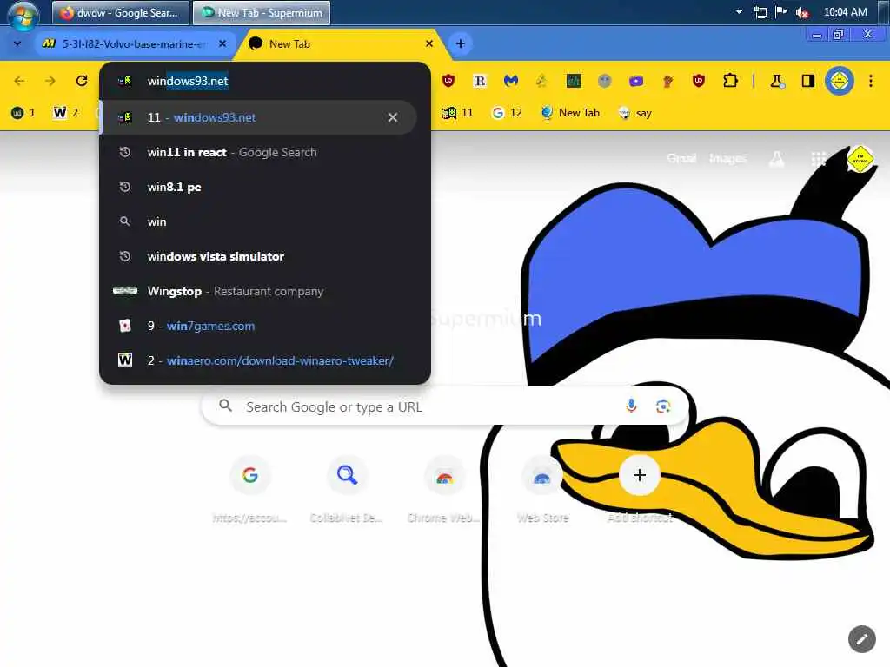The width and height of the screenshot is (890, 667).
Task: Go forward with the forward arrow
Action: point(50,81)
